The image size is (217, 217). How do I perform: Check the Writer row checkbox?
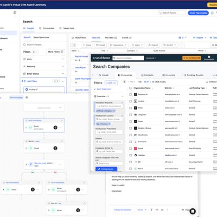pos(130,108)
